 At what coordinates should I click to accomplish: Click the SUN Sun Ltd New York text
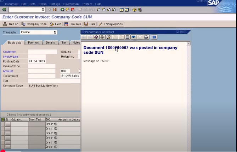[43, 86]
